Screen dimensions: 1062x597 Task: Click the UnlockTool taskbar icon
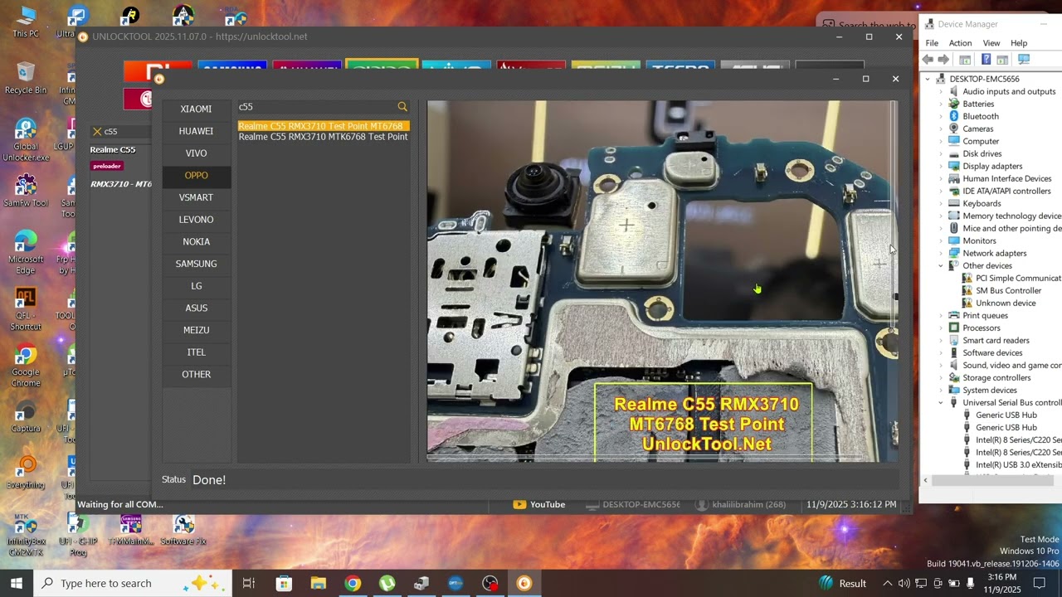[524, 583]
